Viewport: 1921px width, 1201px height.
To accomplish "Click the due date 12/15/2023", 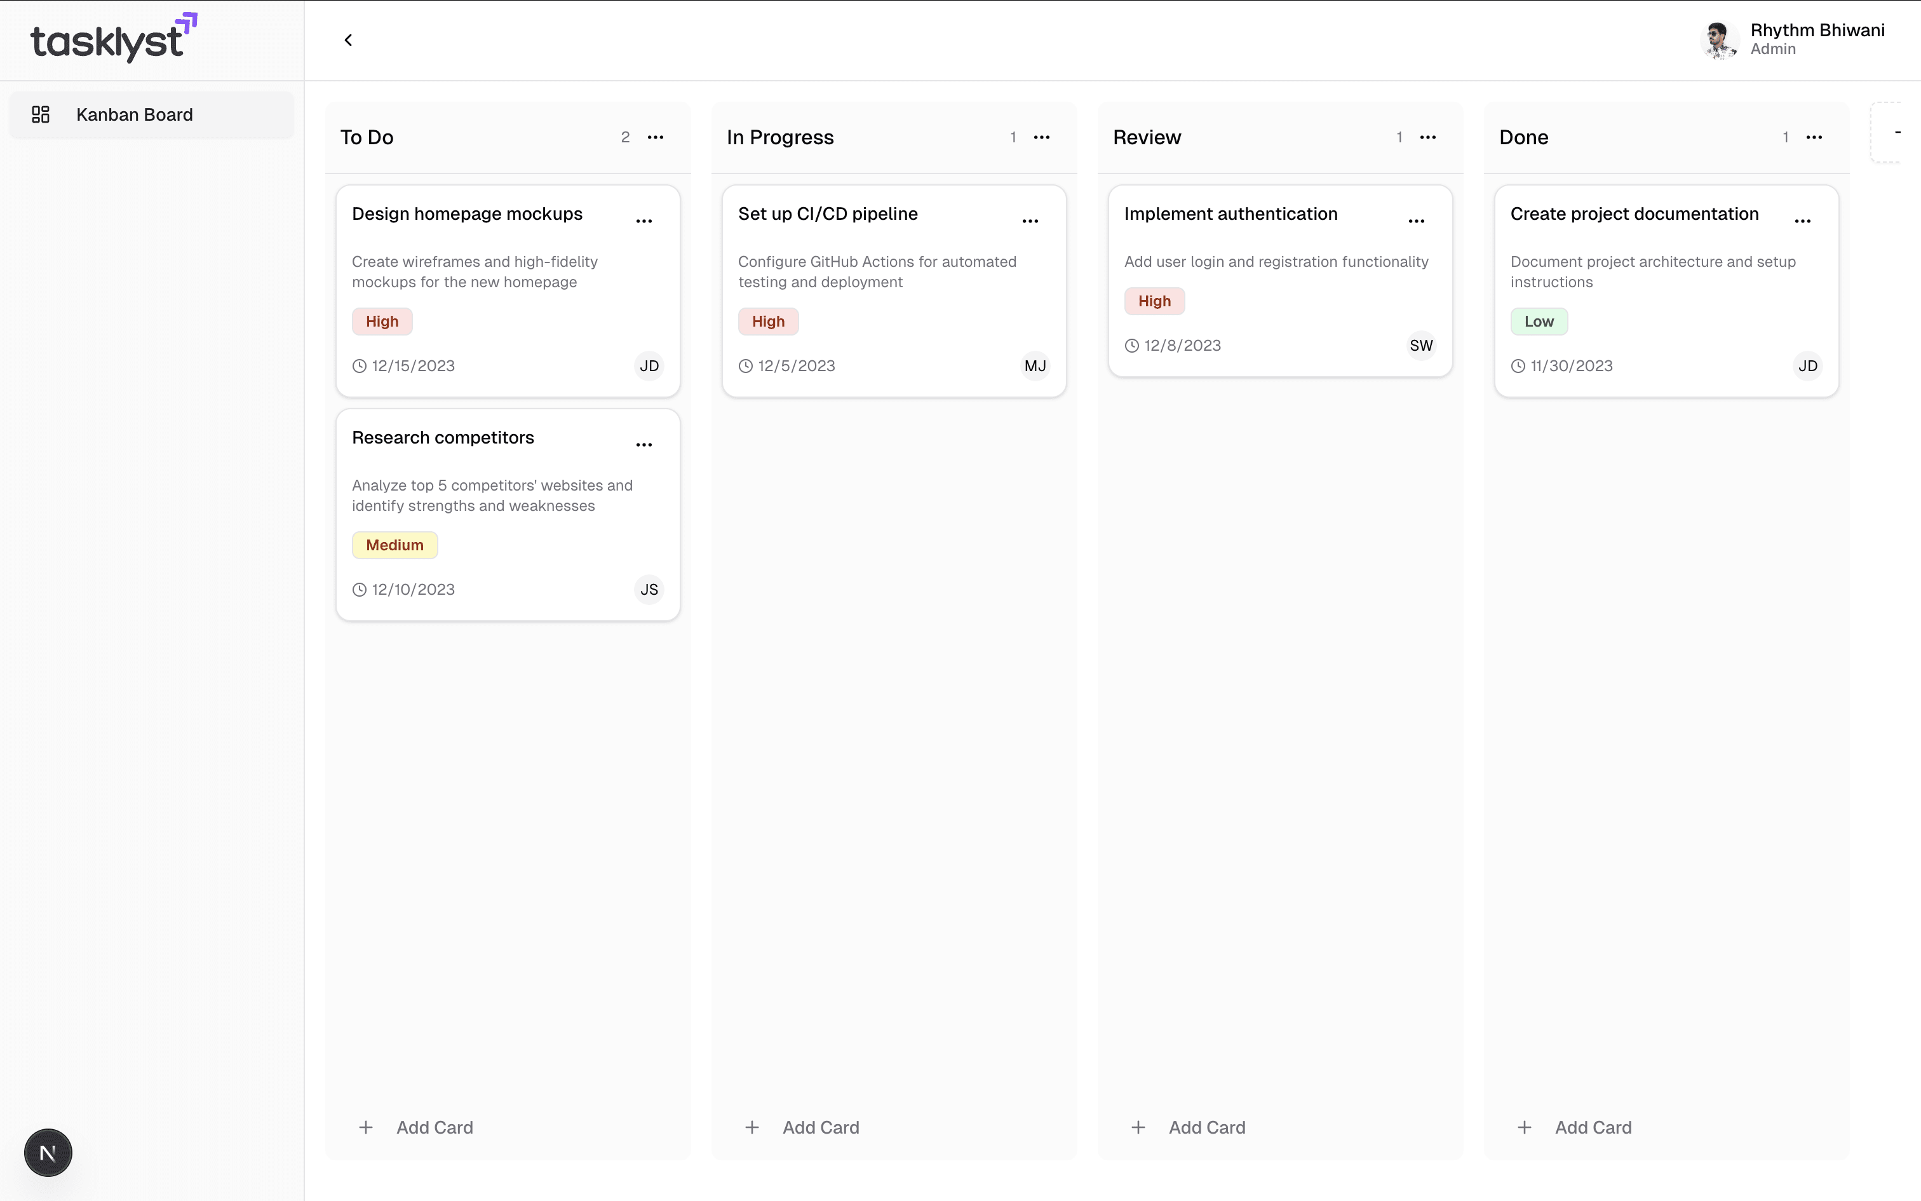I will [413, 366].
